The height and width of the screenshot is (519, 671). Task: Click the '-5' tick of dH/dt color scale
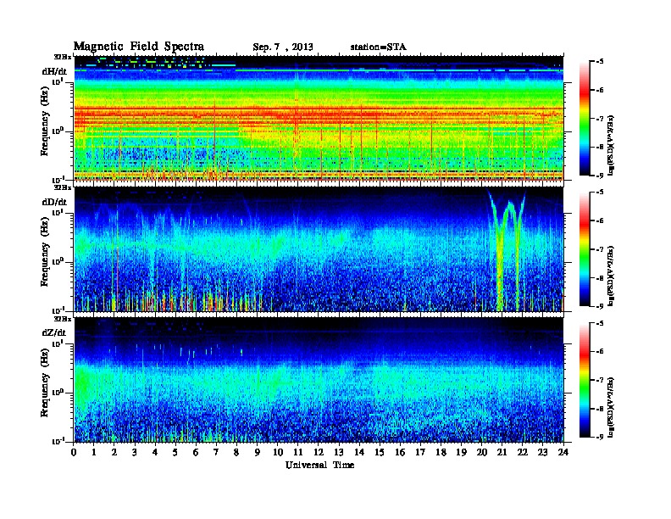click(x=600, y=62)
